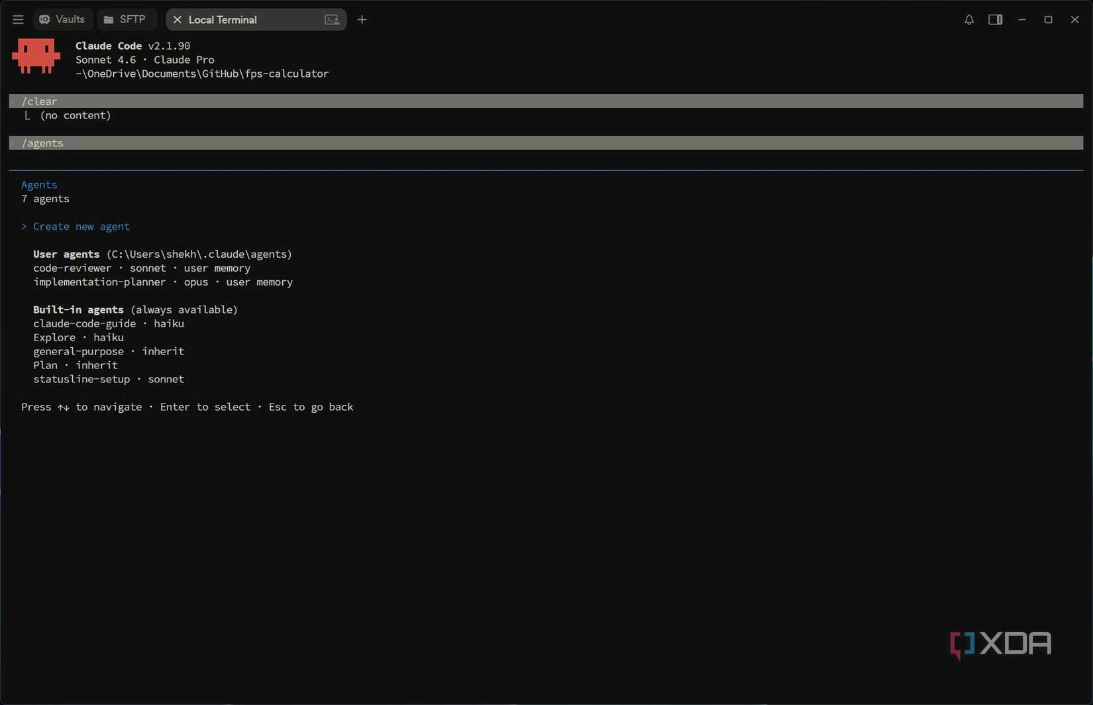Close the terminal window
1093x705 pixels.
(x=1074, y=20)
